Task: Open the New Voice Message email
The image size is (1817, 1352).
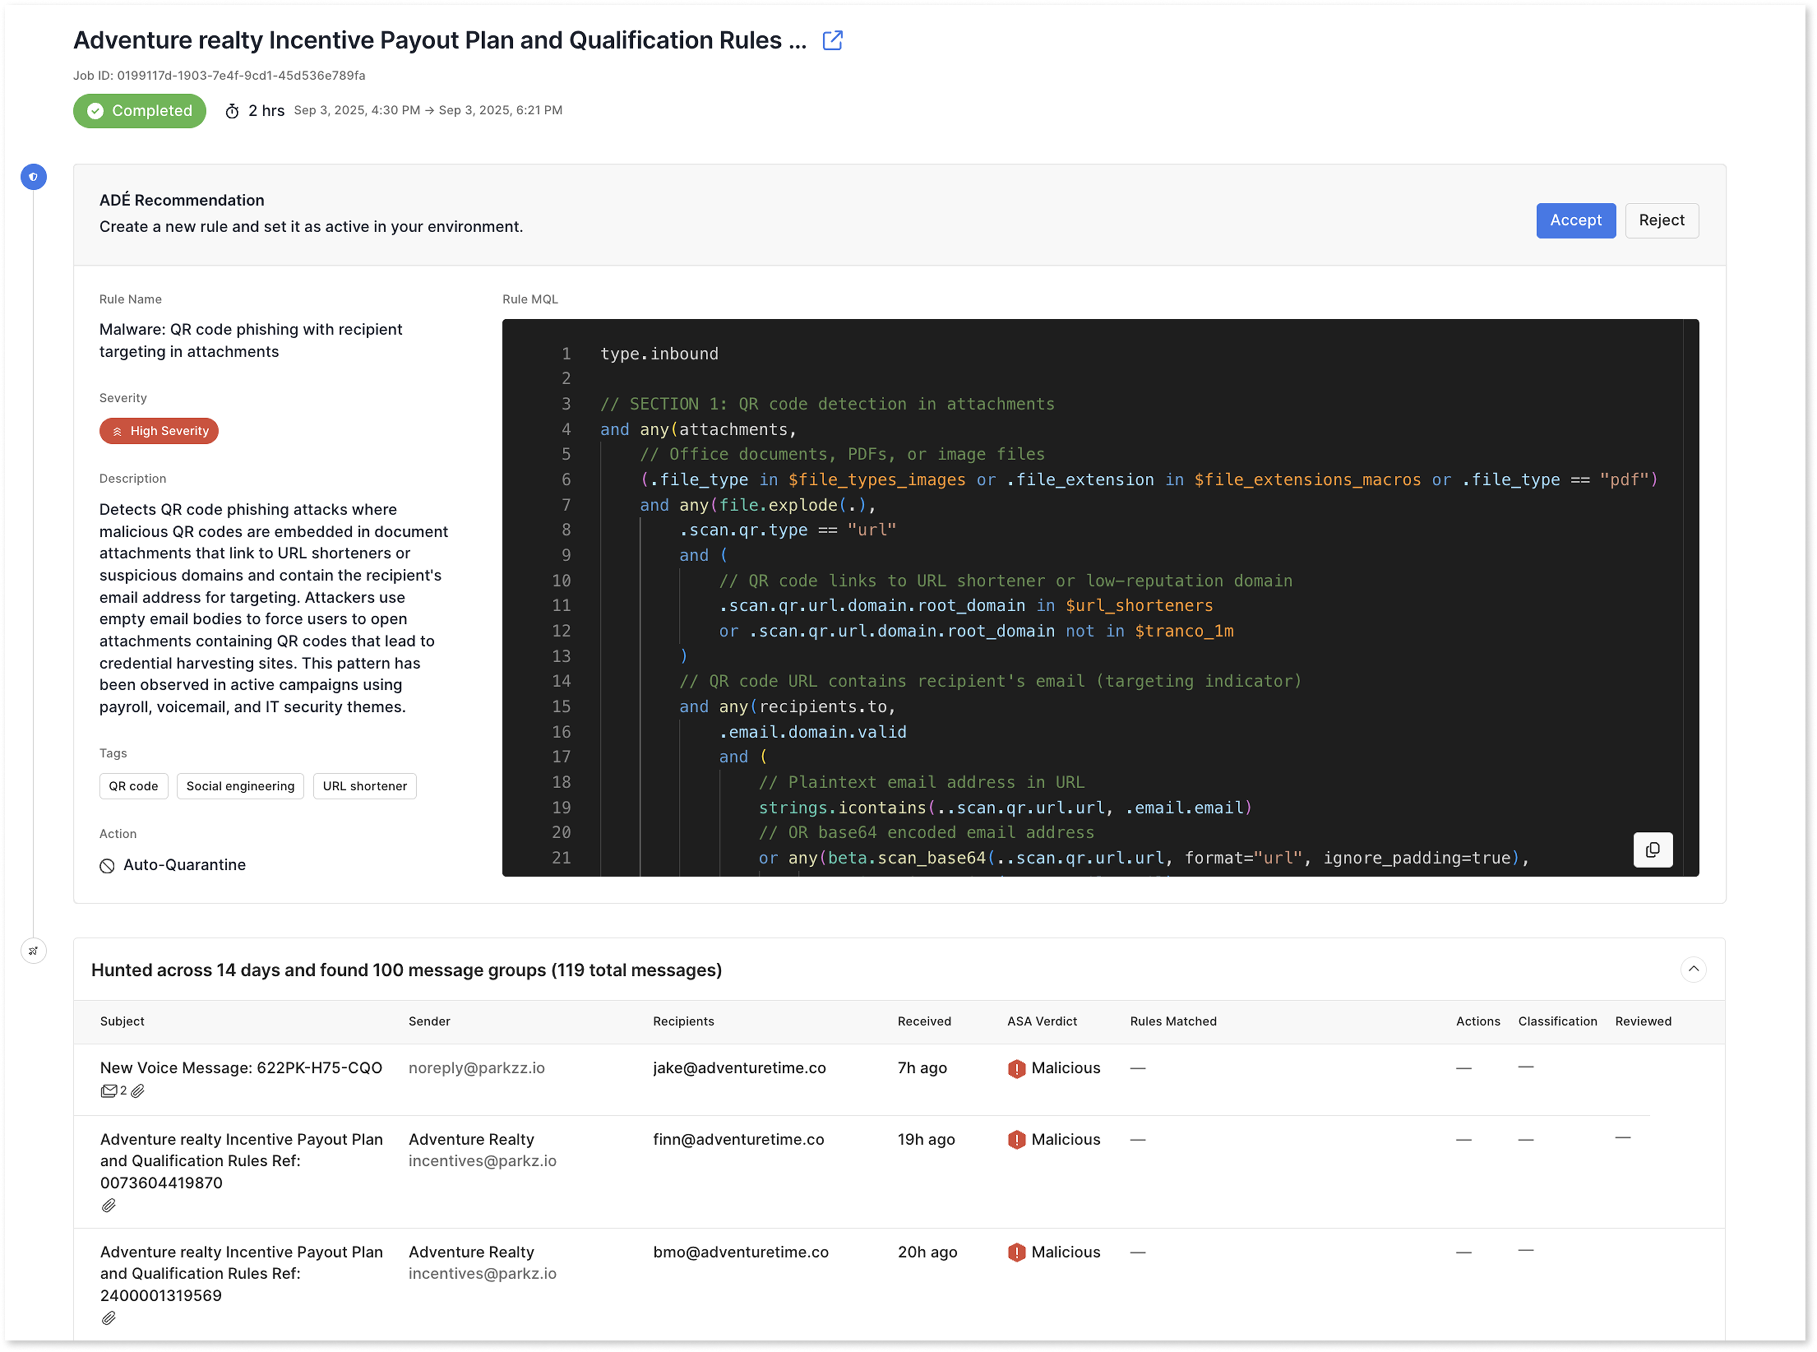Action: [x=240, y=1068]
